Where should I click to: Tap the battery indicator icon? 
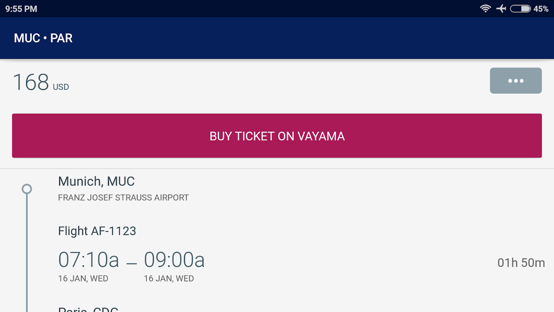click(520, 9)
